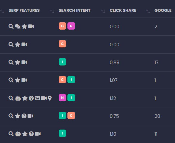Click the pink N intent badge in first row

(71, 26)
